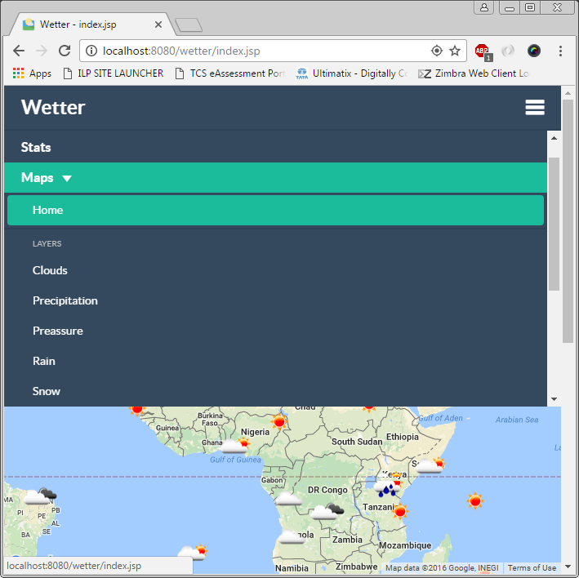Image resolution: width=579 pixels, height=578 pixels.
Task: Select Home in the Maps menu
Action: 47,210
